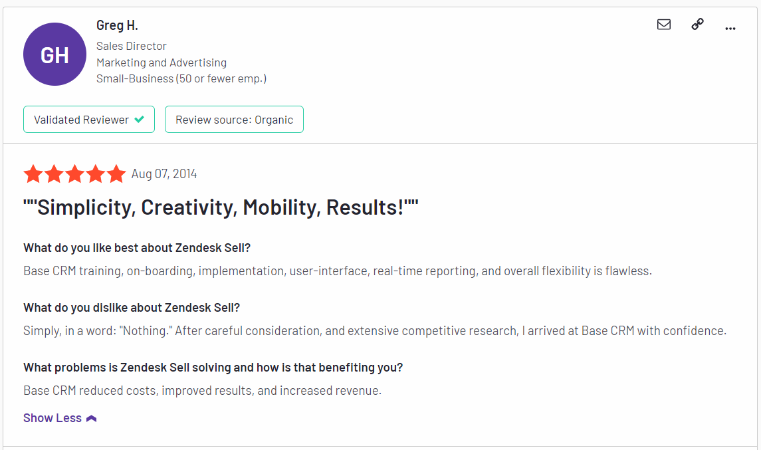The image size is (761, 450).
Task: Click the Validated Reviewer badge
Action: pyautogui.click(x=89, y=120)
